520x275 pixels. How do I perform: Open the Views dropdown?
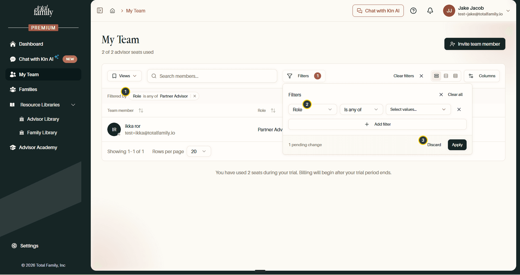point(124,76)
